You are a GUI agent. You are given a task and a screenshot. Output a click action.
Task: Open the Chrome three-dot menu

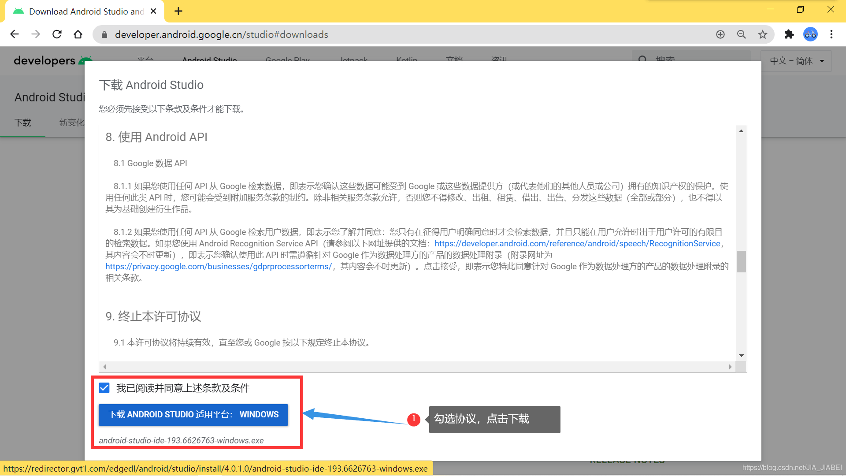coord(831,34)
